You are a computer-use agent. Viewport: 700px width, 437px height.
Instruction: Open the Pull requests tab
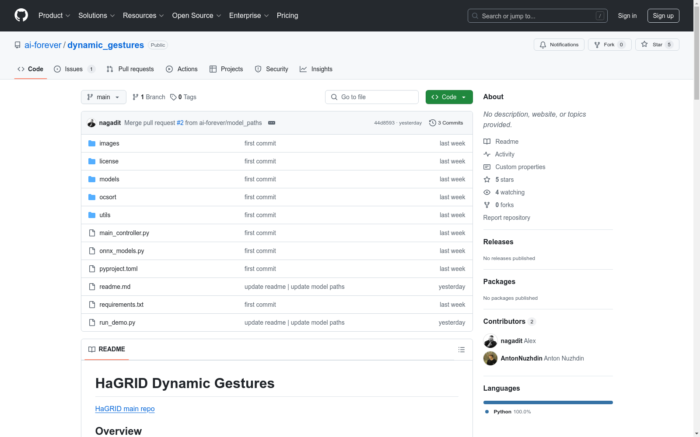[x=130, y=69]
